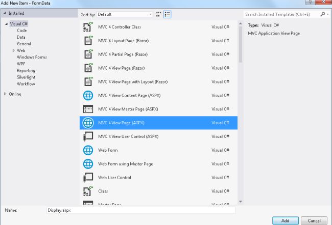Click the Name field containing Display.aspx
The height and width of the screenshot is (225, 332).
pos(141,210)
